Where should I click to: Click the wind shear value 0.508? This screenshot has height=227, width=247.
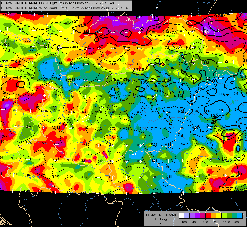(13, 174)
